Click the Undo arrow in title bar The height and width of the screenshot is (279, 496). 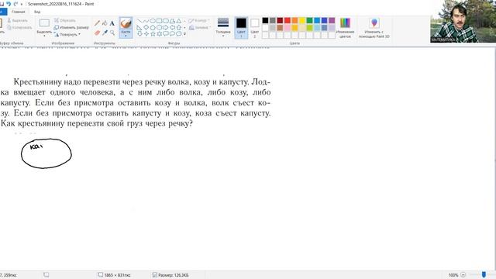coord(9,4)
